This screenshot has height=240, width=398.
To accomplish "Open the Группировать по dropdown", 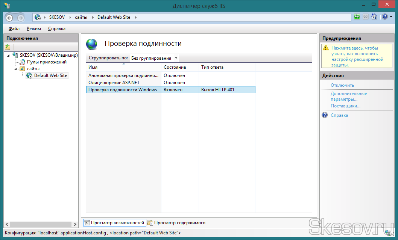I will [x=154, y=58].
